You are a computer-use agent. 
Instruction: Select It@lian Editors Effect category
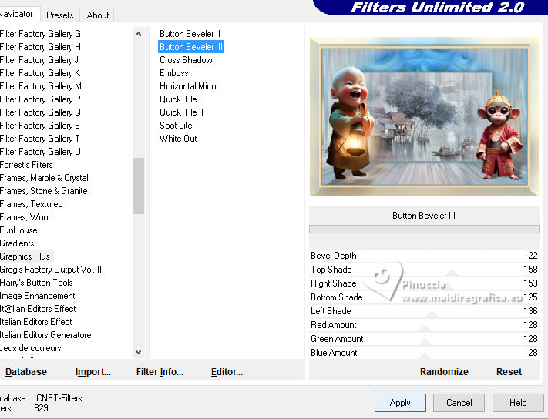[38, 309]
